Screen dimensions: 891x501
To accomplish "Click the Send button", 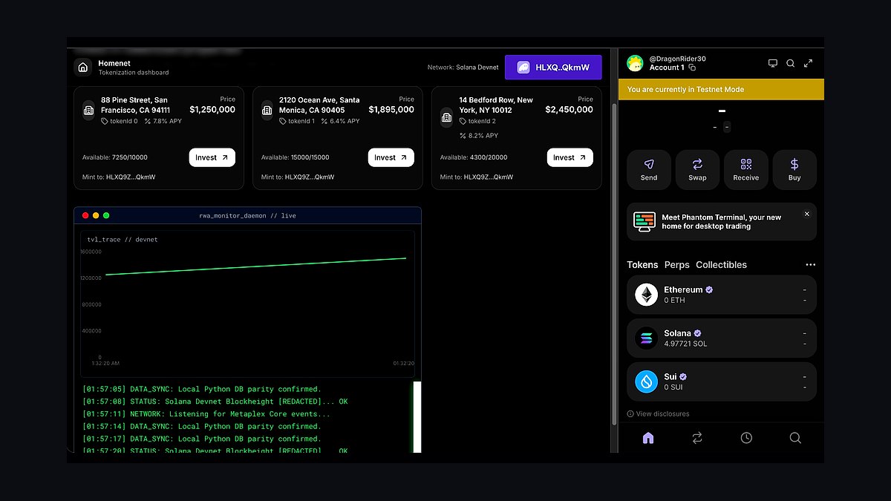I will [x=649, y=170].
